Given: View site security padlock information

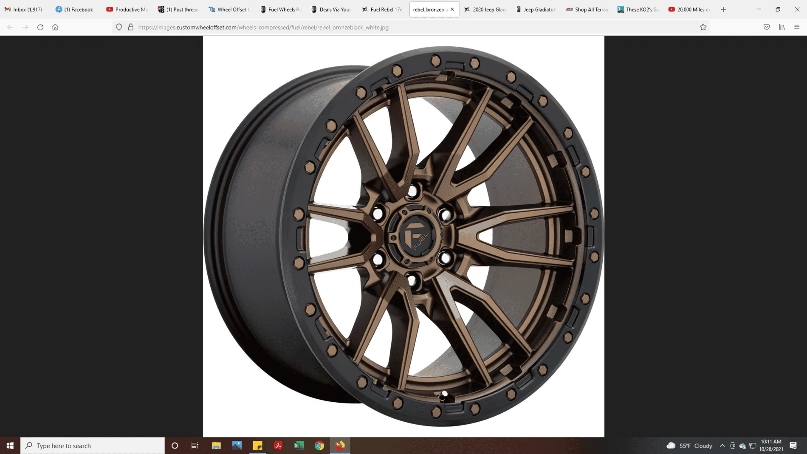Looking at the screenshot, I should pos(131,27).
